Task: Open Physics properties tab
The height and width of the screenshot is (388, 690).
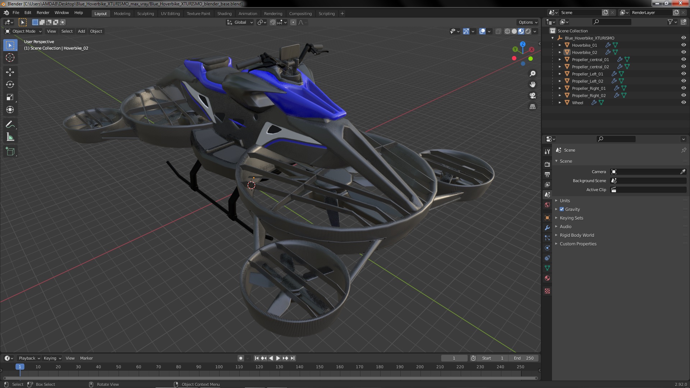Action: pyautogui.click(x=547, y=248)
